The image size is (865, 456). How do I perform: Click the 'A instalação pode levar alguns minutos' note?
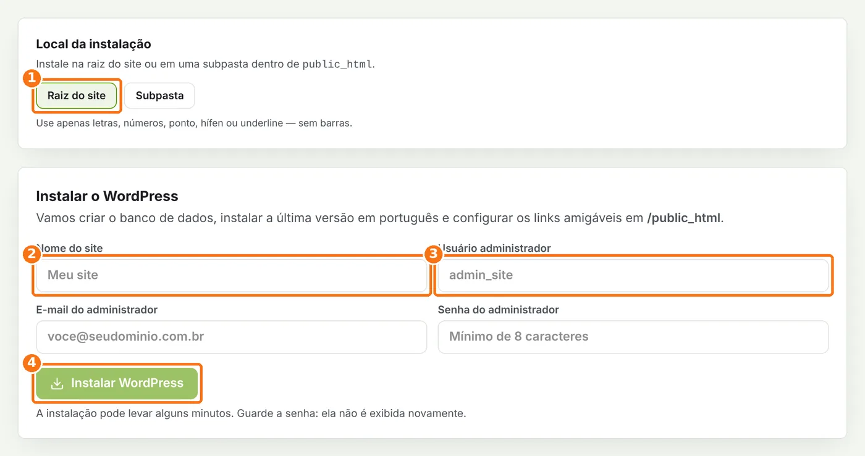(x=251, y=413)
